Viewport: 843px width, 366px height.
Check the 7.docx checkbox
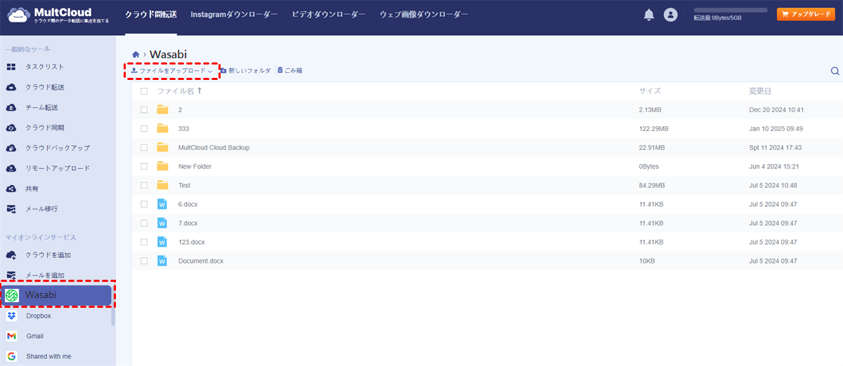tap(144, 223)
